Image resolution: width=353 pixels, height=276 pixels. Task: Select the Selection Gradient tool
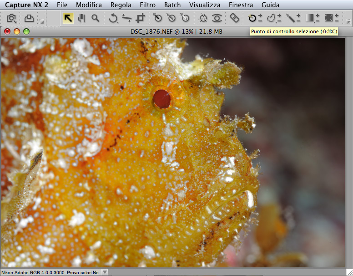[x=309, y=18]
